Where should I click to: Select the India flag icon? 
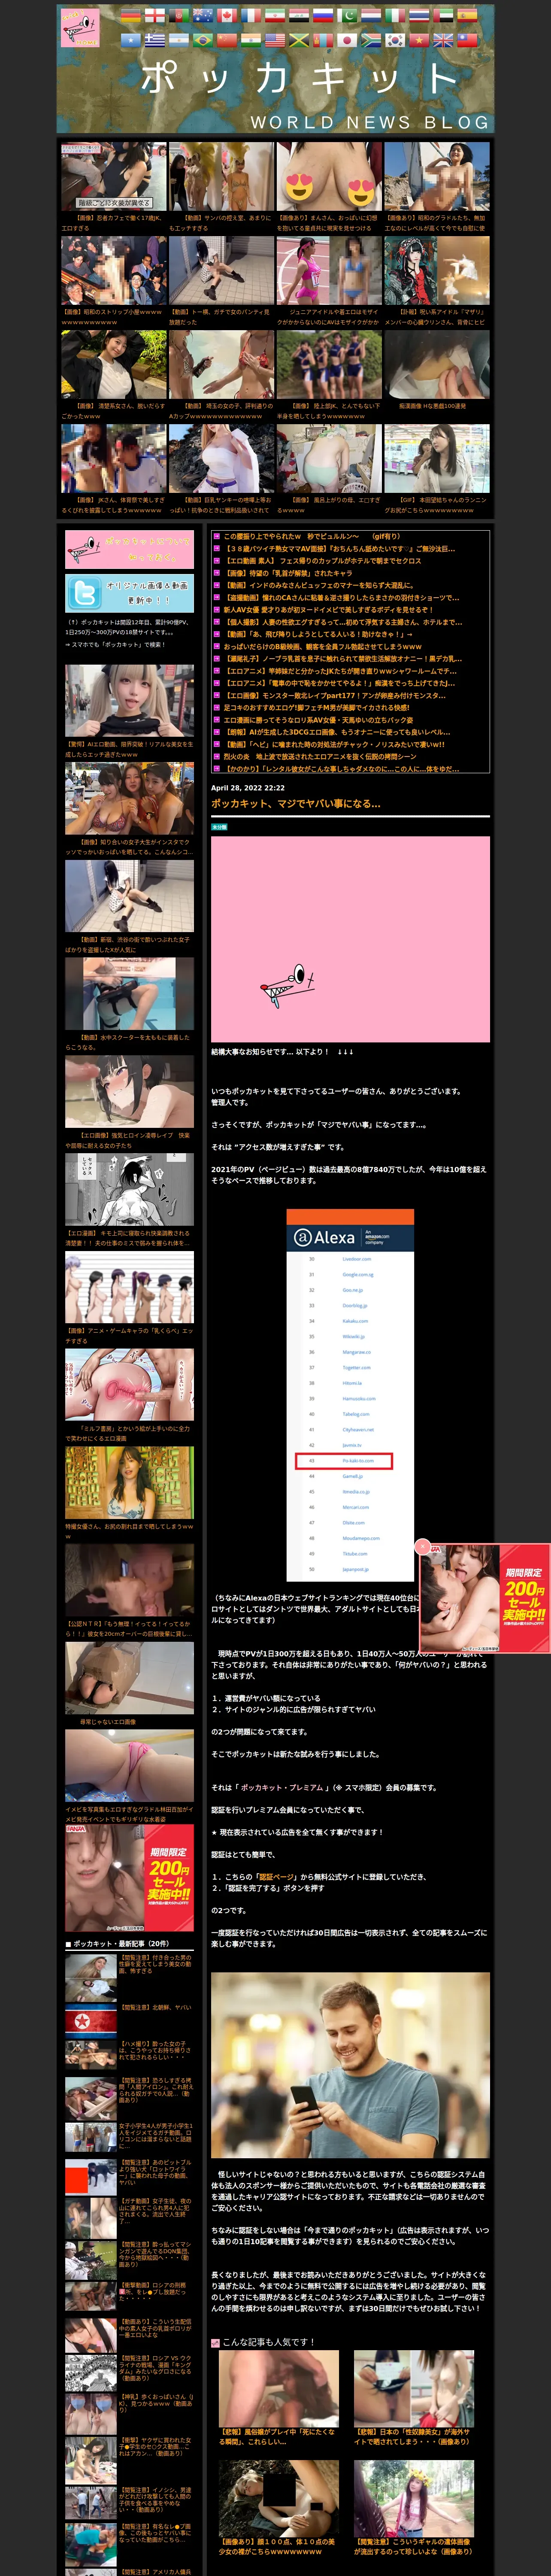pos(251,40)
